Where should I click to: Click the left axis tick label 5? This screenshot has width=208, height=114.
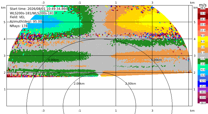(5, 22)
